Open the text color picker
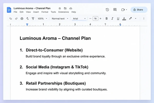The height and width of the screenshot is (103, 154). tap(124, 19)
